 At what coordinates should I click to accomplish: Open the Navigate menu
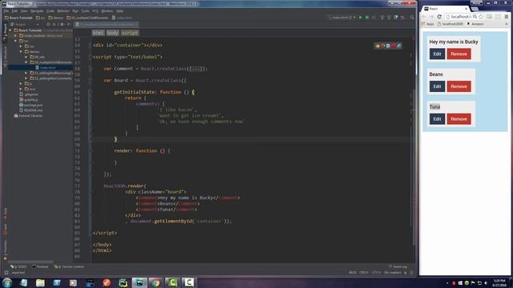coord(37,10)
